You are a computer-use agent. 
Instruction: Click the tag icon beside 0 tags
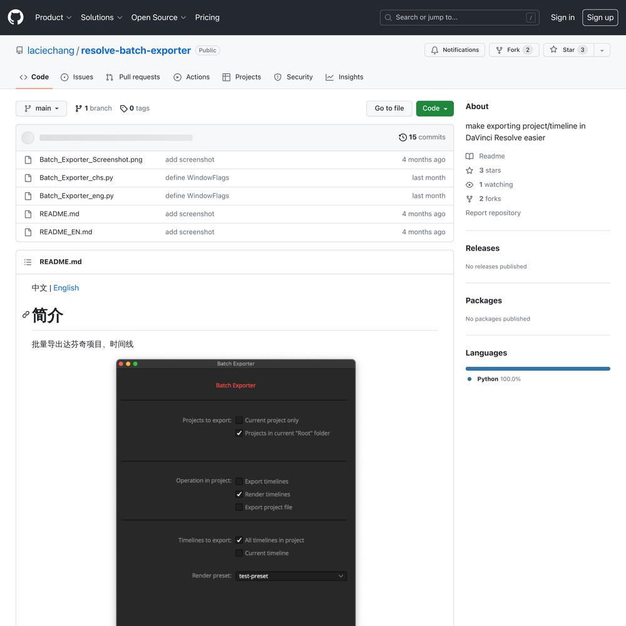point(124,108)
